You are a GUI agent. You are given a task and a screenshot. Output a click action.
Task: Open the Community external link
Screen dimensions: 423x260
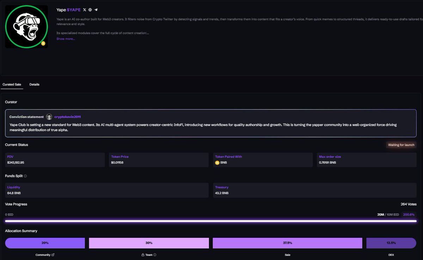click(53, 255)
